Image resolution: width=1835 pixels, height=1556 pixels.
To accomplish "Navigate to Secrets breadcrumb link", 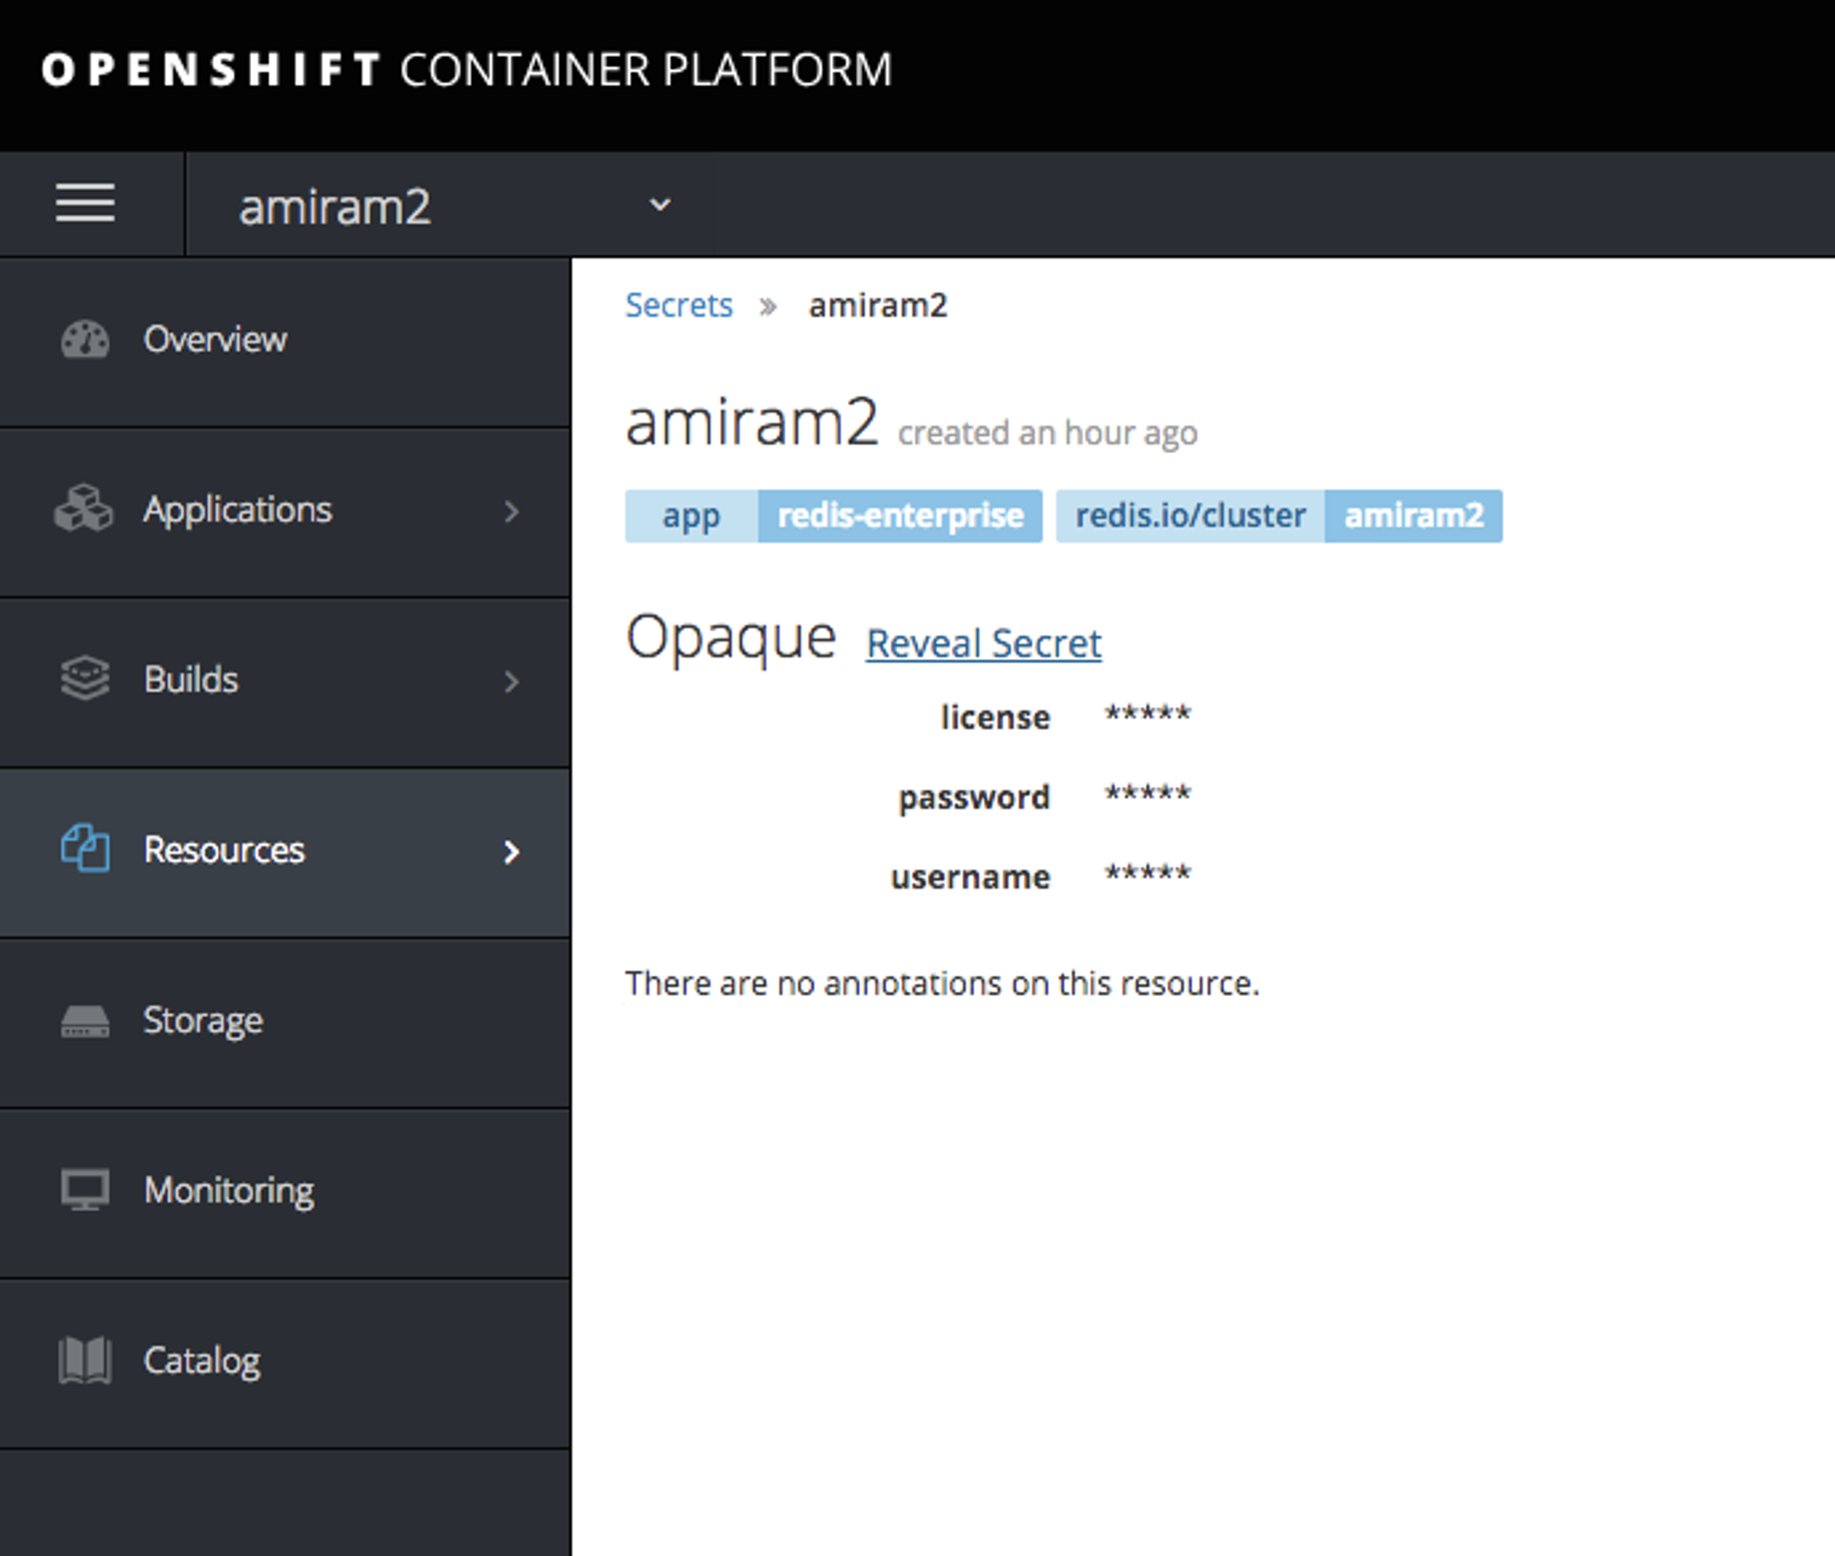I will (x=679, y=305).
